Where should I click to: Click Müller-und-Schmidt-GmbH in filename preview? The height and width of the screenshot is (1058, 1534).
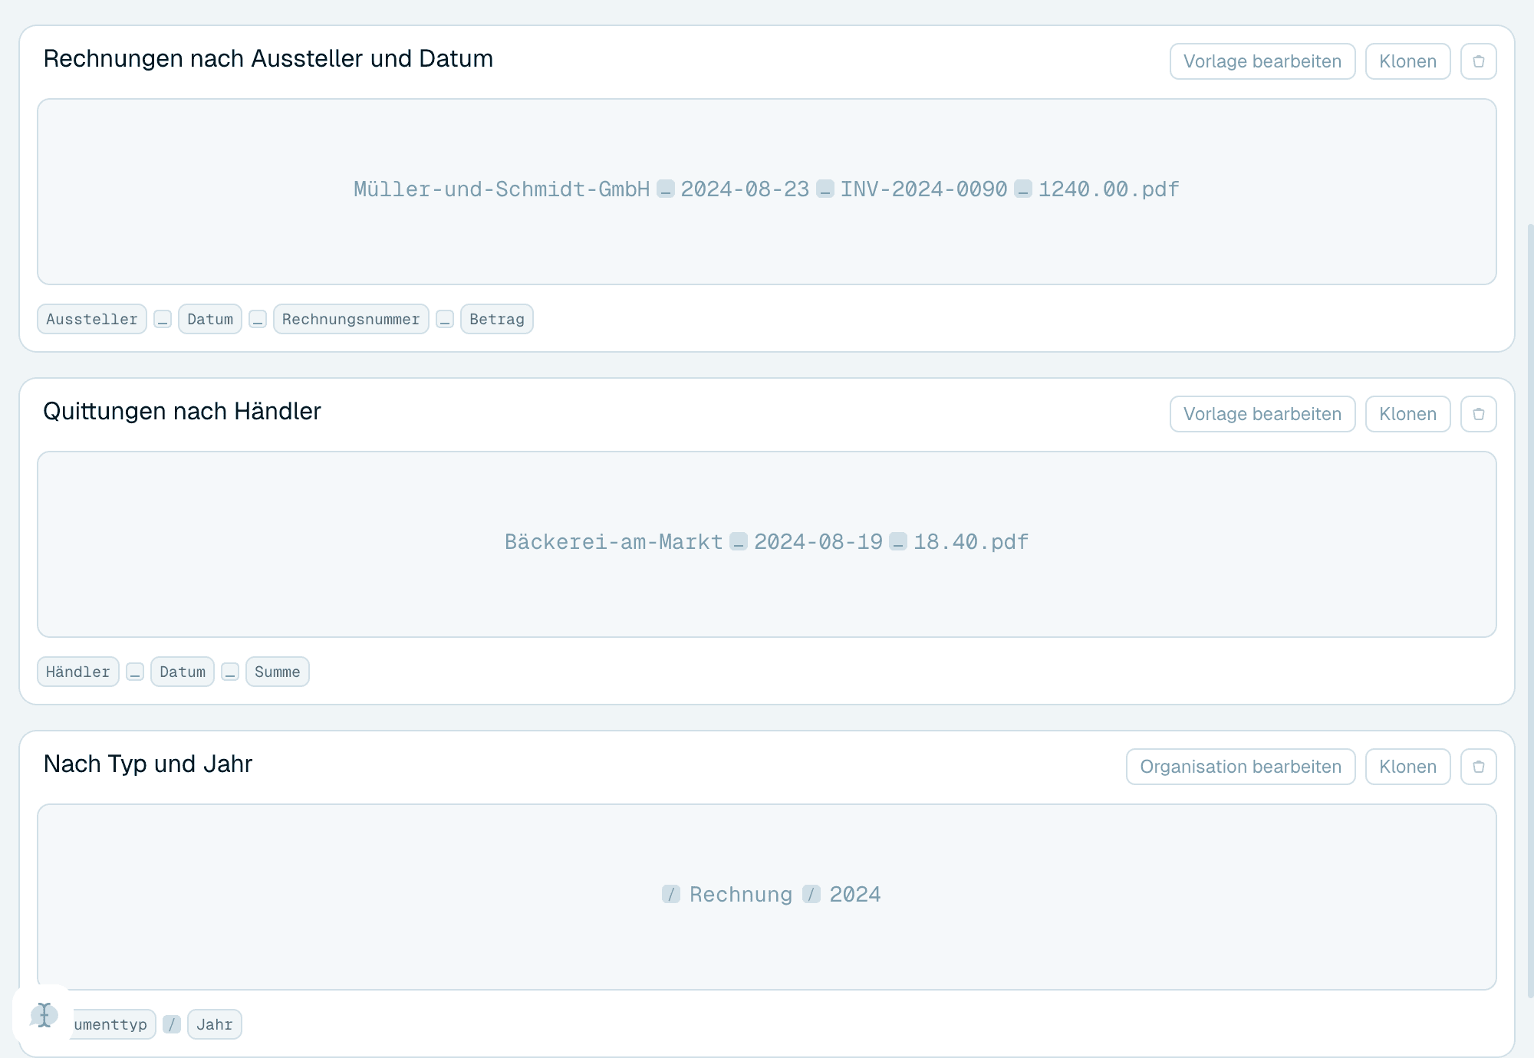pos(502,189)
